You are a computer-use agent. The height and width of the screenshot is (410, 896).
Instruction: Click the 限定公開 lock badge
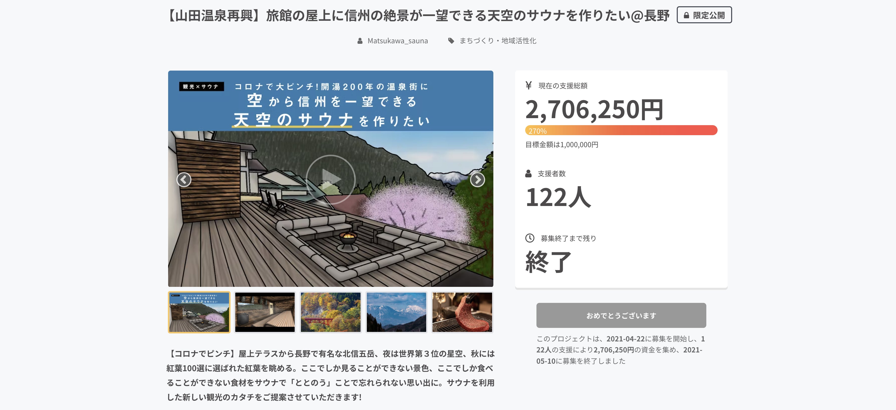(704, 15)
